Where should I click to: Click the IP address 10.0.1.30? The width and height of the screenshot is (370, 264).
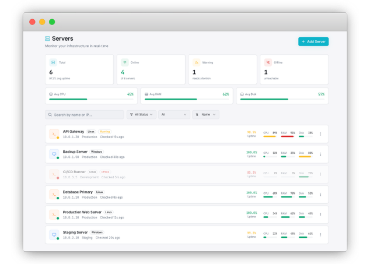pos(71,137)
